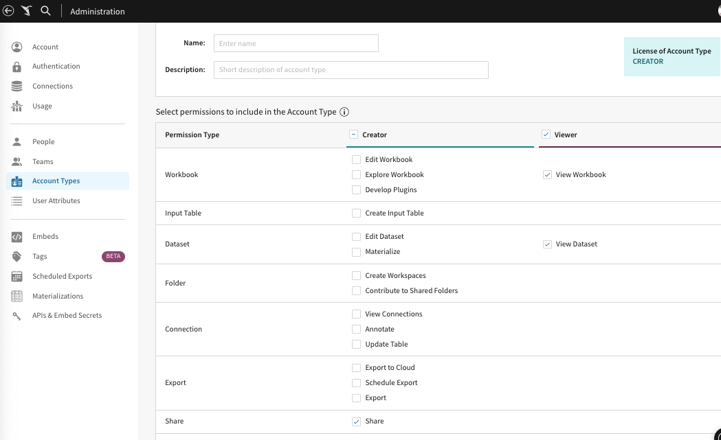The image size is (721, 440).
Task: Click the Permission Type column header
Action: coord(192,135)
